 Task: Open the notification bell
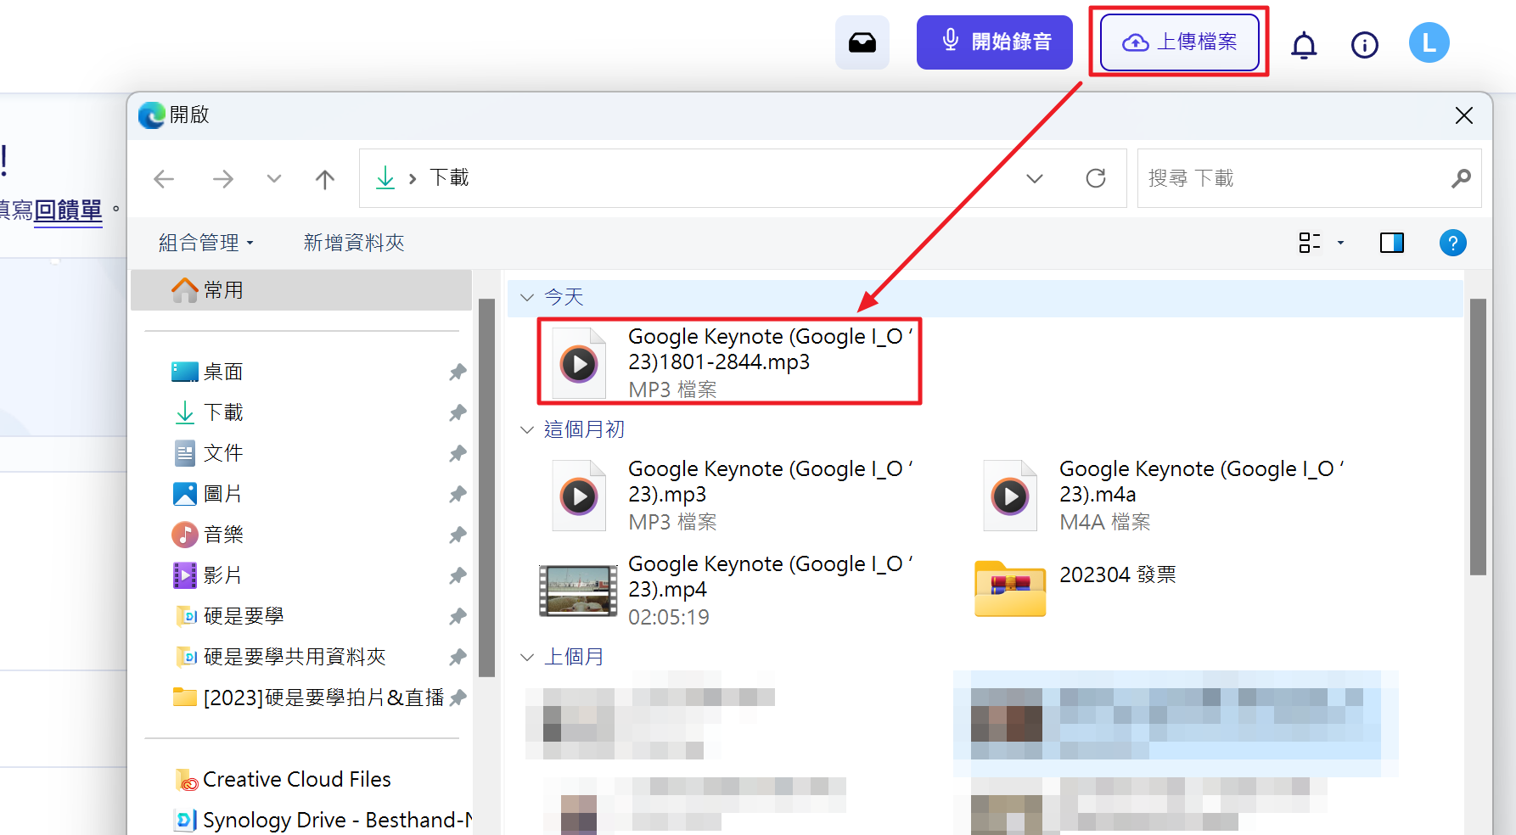pos(1303,44)
